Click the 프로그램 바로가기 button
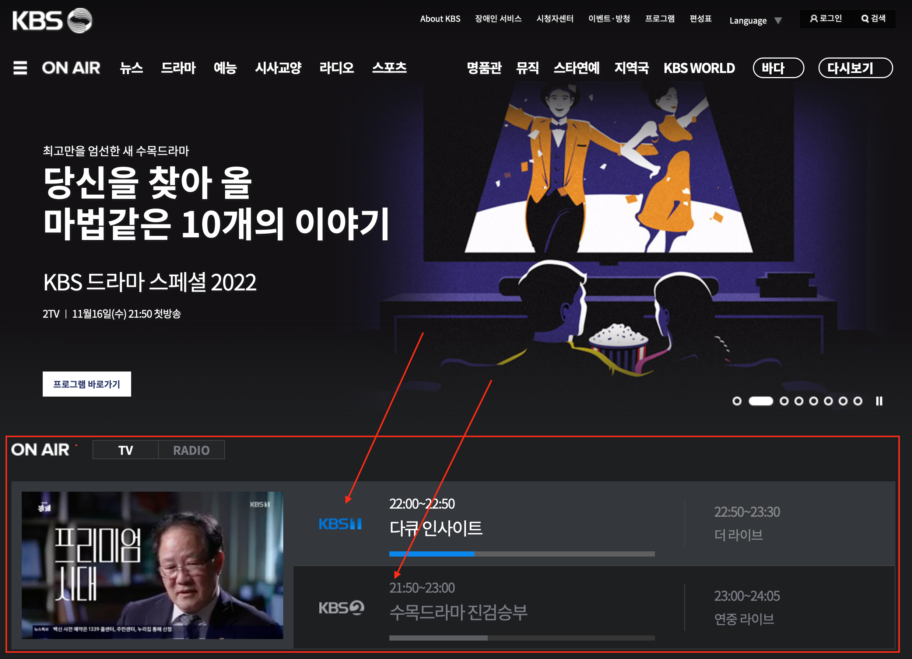Viewport: 912px width, 659px height. pos(87,384)
